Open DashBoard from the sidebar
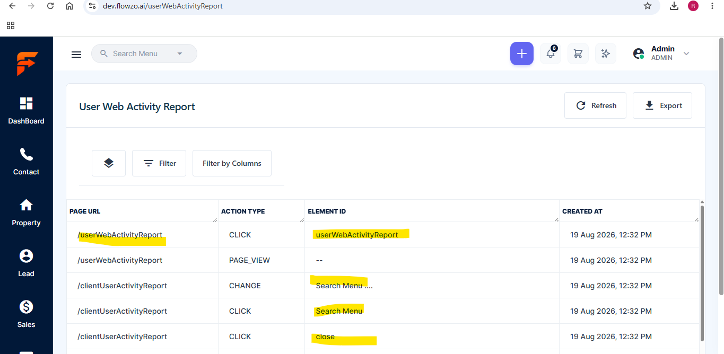The height and width of the screenshot is (354, 724). click(26, 110)
